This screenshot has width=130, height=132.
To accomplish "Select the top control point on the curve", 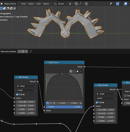I will coord(62,74).
